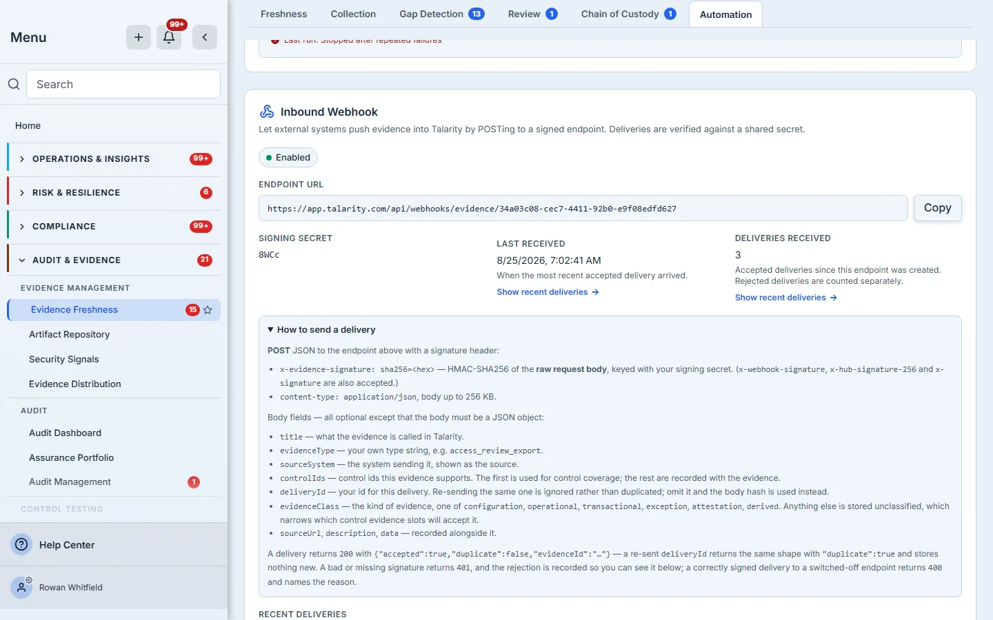Open the Gap Detection tab

(x=441, y=14)
